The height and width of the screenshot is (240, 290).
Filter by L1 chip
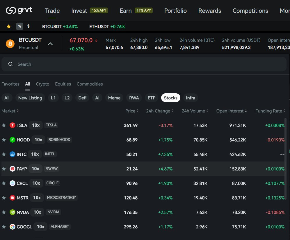point(53,98)
